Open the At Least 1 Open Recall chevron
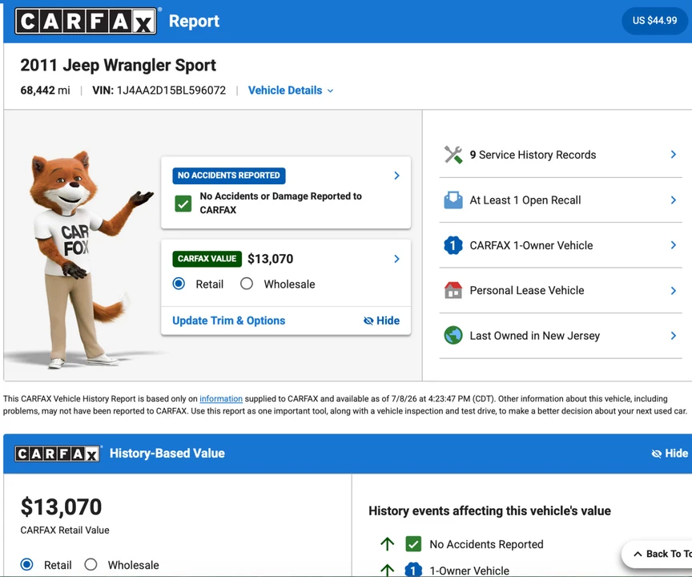 coord(674,200)
